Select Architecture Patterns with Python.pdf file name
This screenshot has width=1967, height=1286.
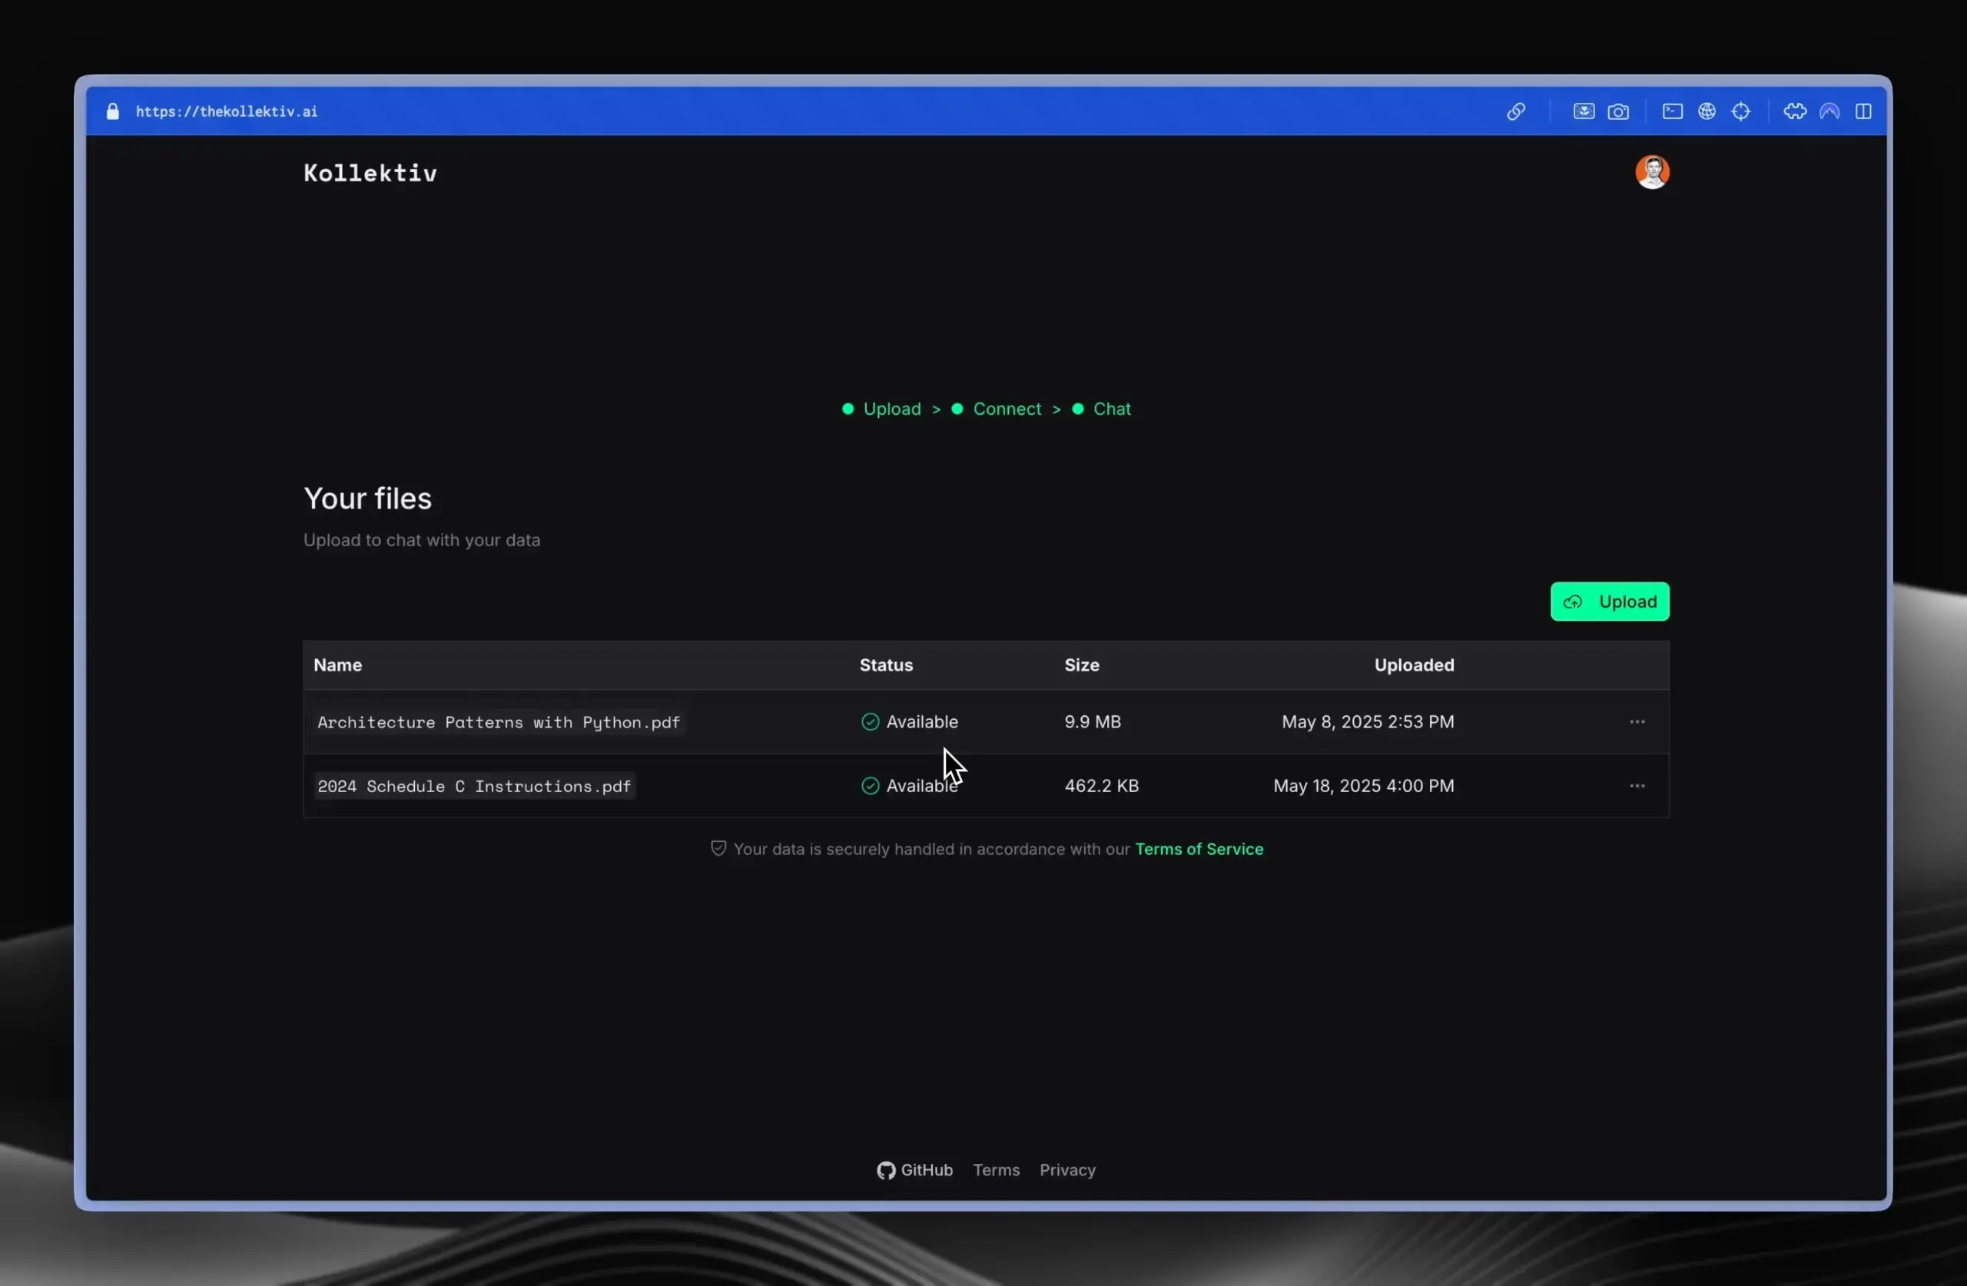(499, 722)
